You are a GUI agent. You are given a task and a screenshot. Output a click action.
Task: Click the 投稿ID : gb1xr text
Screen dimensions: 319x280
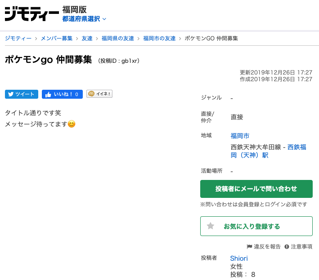click(119, 61)
